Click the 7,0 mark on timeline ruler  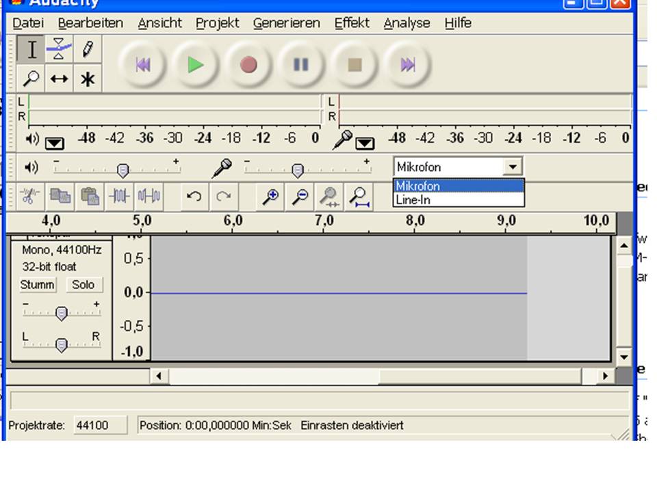[324, 221]
